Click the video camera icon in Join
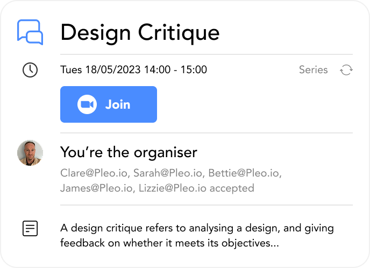This screenshot has width=370, height=268. [x=87, y=104]
